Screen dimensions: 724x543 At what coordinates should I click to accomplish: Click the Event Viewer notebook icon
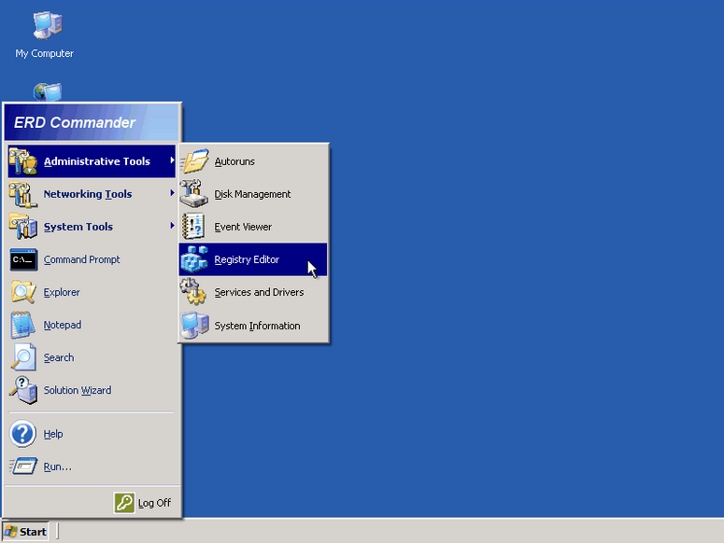click(x=193, y=227)
